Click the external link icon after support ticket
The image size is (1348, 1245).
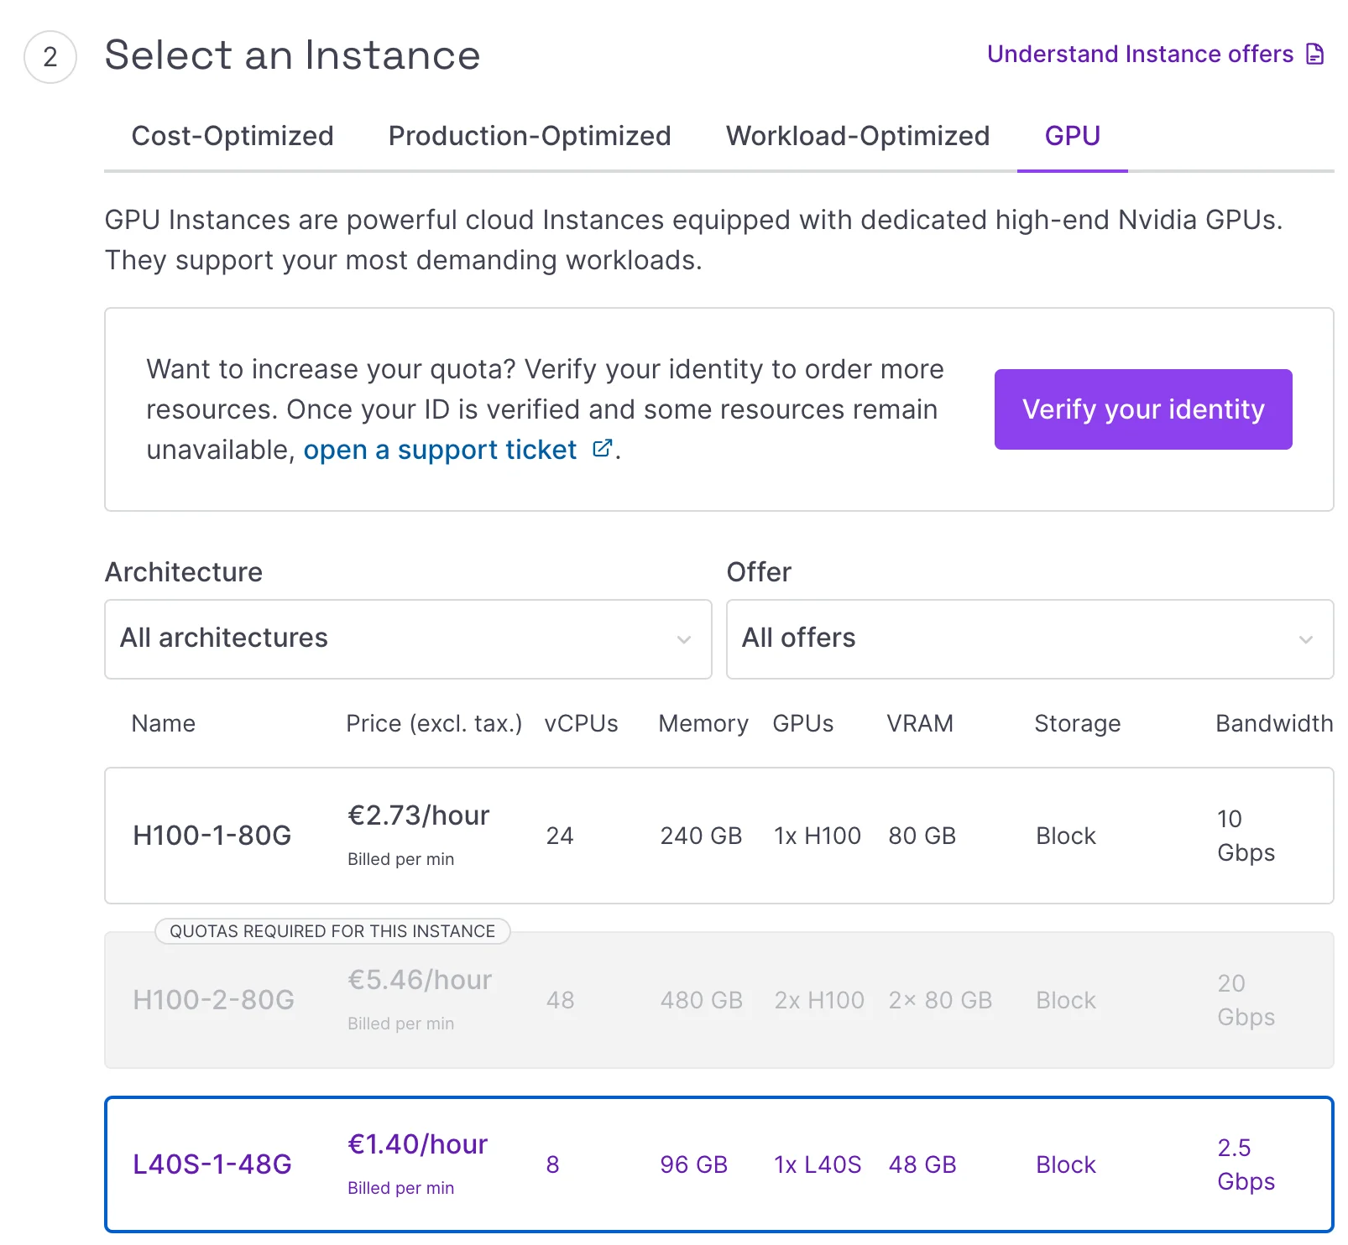[602, 449]
